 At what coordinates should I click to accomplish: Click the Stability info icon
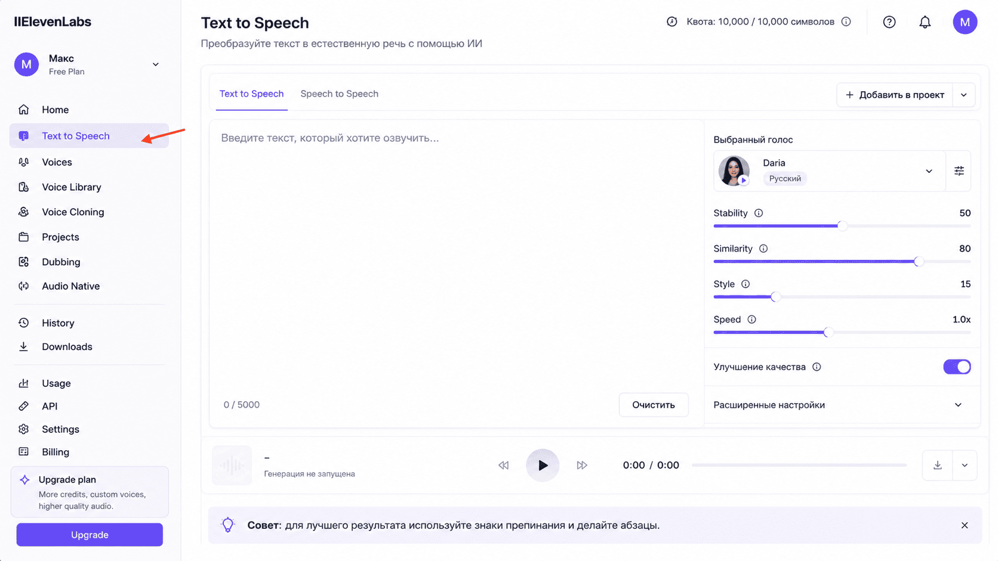click(759, 213)
